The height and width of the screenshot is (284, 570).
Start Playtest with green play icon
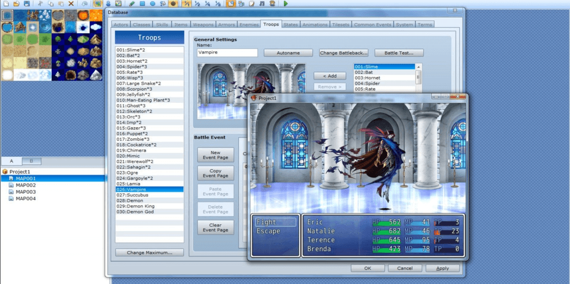286,4
